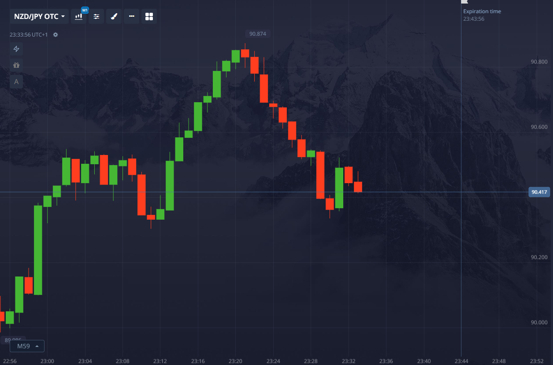Click the 22:56 time axis label
The height and width of the screenshot is (365, 553).
point(10,361)
